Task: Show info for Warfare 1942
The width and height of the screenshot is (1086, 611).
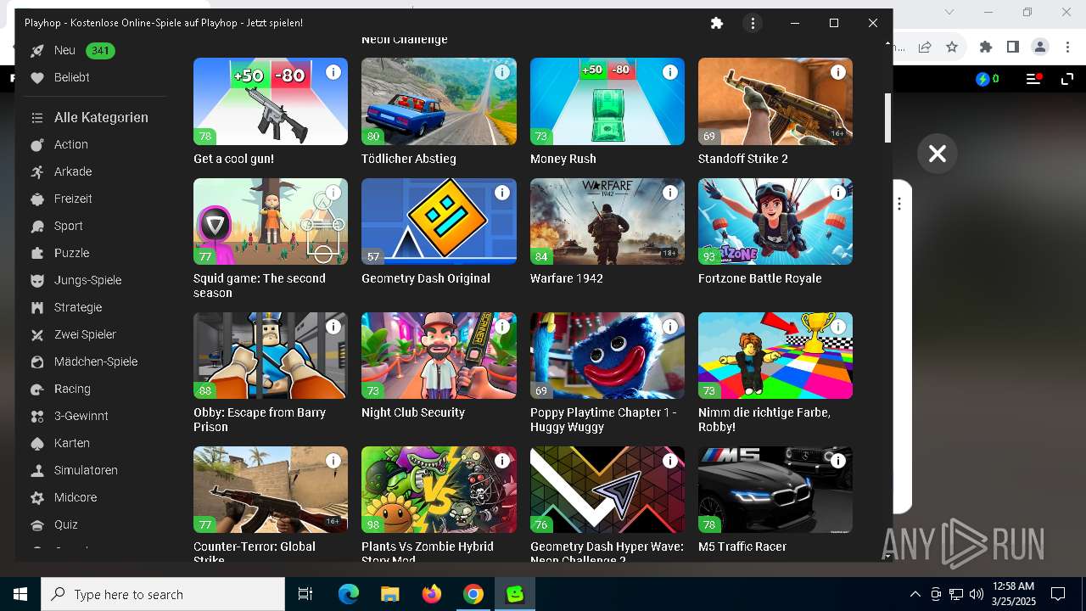Action: click(x=670, y=193)
